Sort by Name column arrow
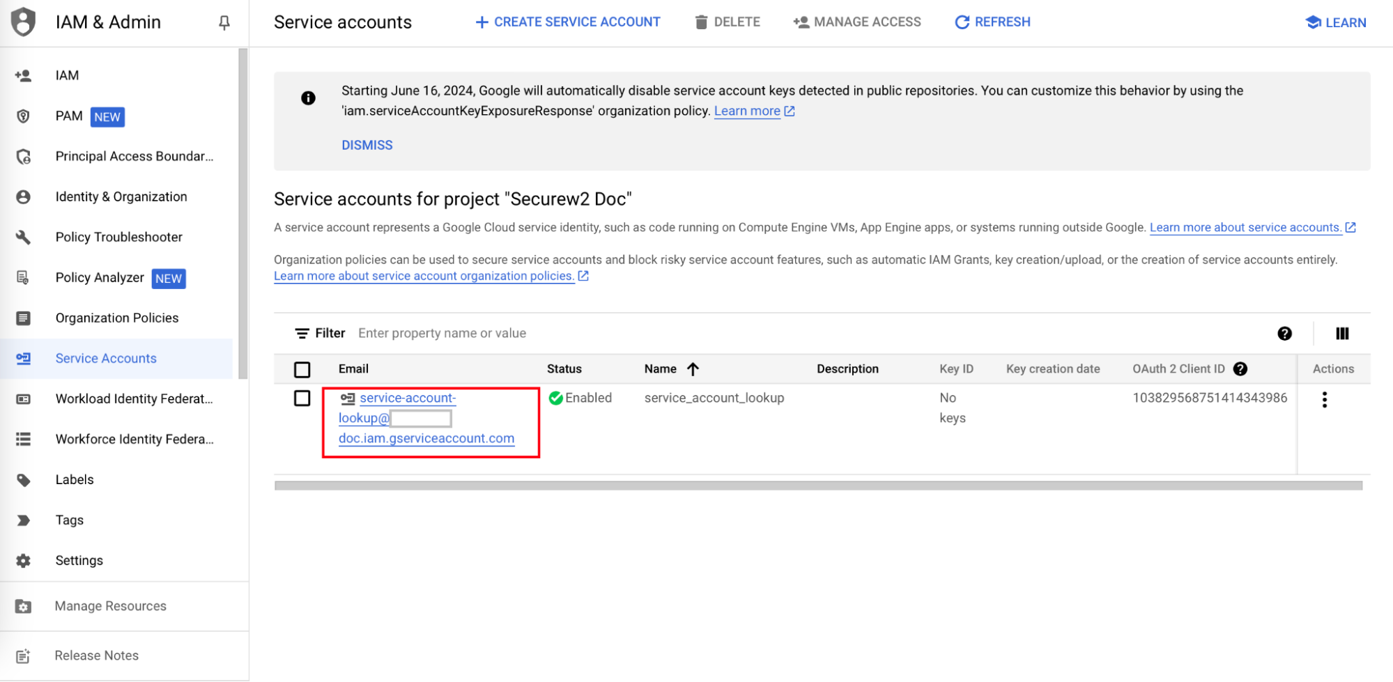Viewport: 1393px width, 682px height. tap(693, 369)
